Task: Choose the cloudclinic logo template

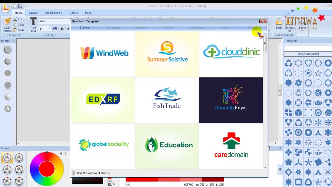Action: 231,54
